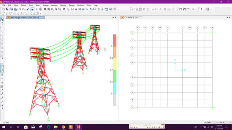Click the Save model floppy disk icon
232x130 pixels.
[x=11, y=9]
